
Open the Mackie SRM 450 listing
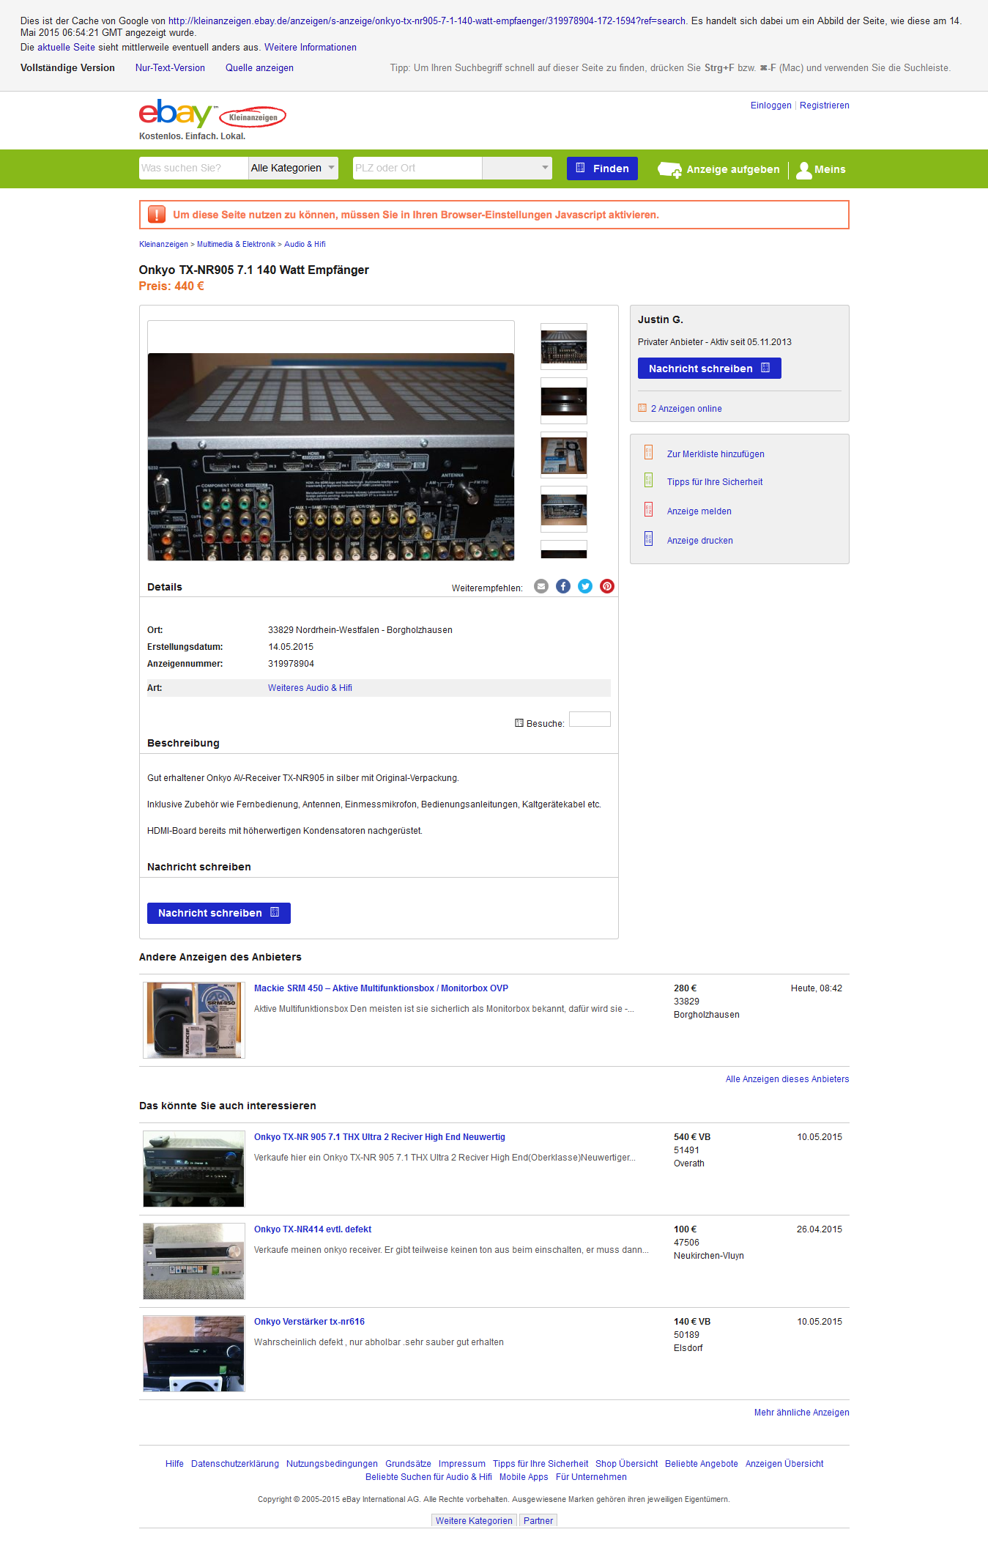[x=381, y=988]
